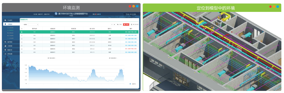Check the checkbox for the 2014.9.25 row
The image size is (284, 93).
click(22, 35)
